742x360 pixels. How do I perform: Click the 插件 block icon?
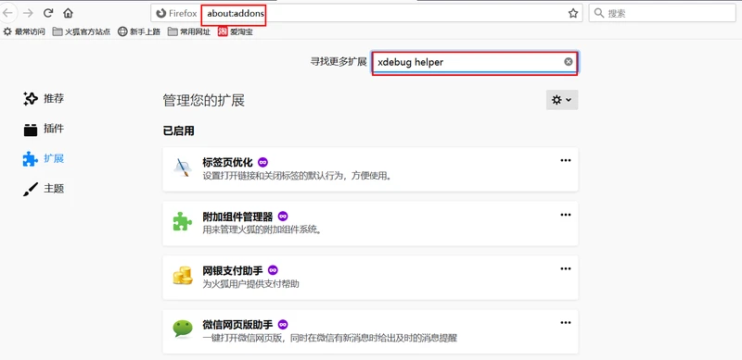[x=31, y=130]
